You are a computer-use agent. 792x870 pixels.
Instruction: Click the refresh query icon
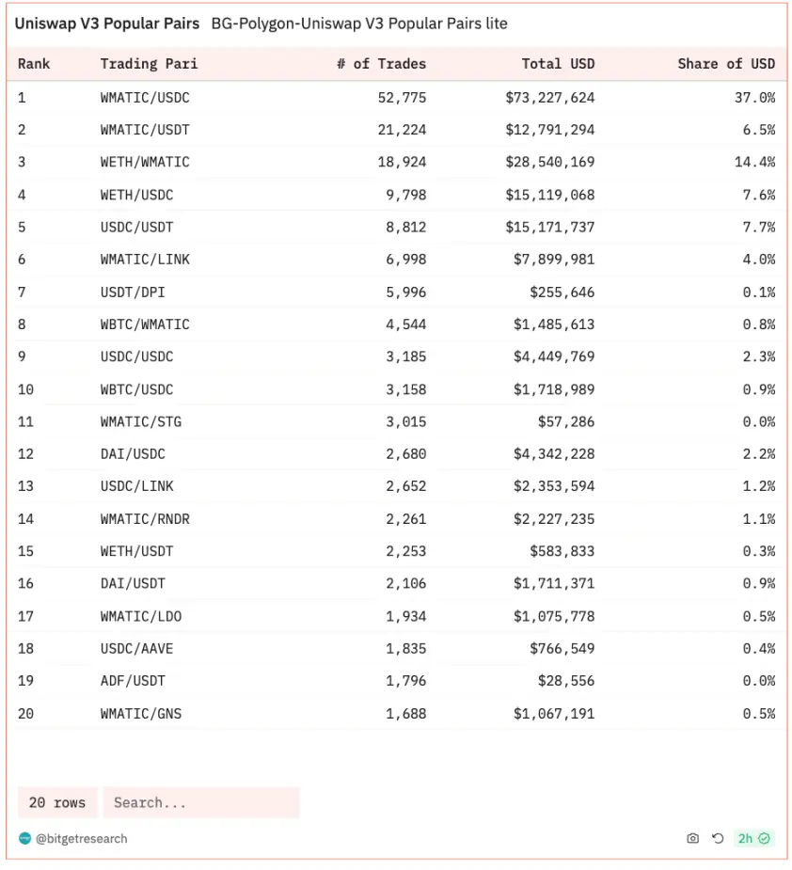pos(718,838)
